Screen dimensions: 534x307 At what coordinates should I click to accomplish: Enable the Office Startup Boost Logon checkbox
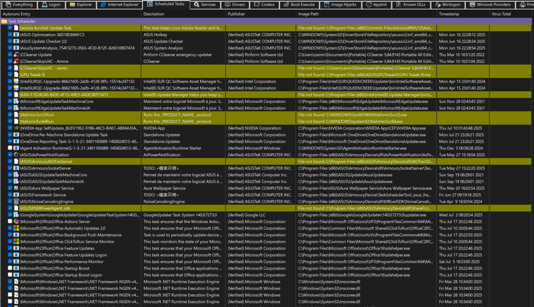coord(10,275)
